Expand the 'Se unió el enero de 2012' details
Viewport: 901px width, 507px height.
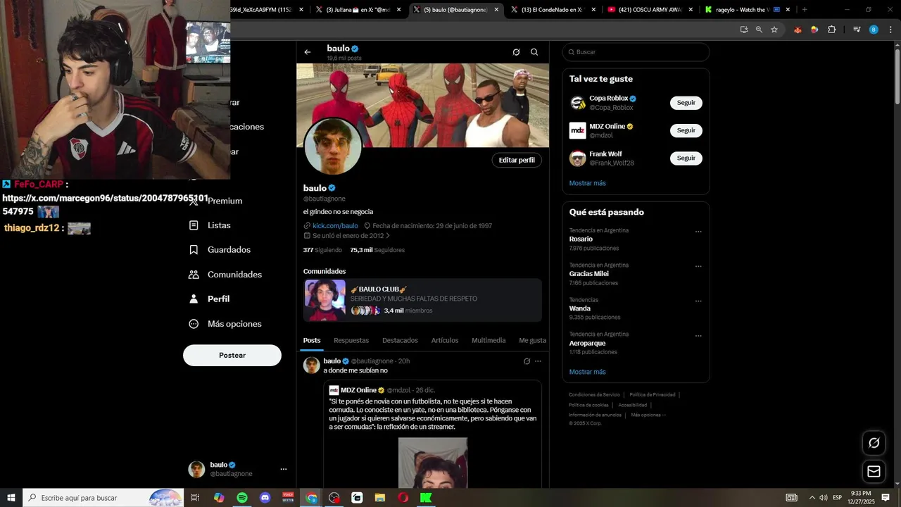pyautogui.click(x=347, y=236)
